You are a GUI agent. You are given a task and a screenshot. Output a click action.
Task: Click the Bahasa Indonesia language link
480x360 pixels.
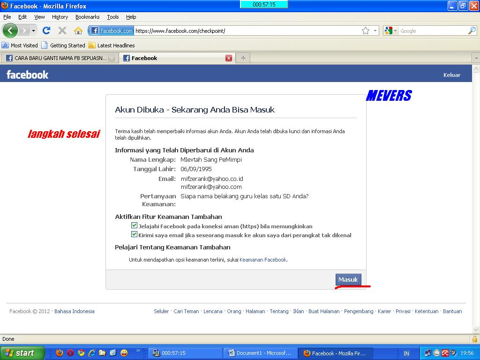click(x=75, y=311)
